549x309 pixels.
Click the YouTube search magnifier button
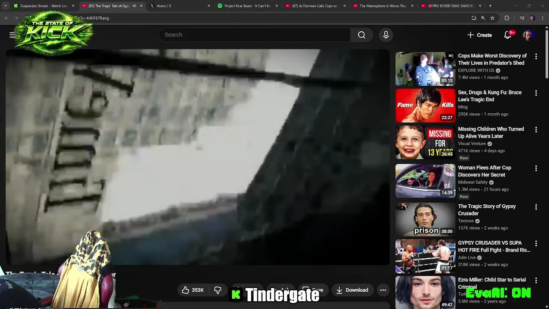(x=362, y=35)
